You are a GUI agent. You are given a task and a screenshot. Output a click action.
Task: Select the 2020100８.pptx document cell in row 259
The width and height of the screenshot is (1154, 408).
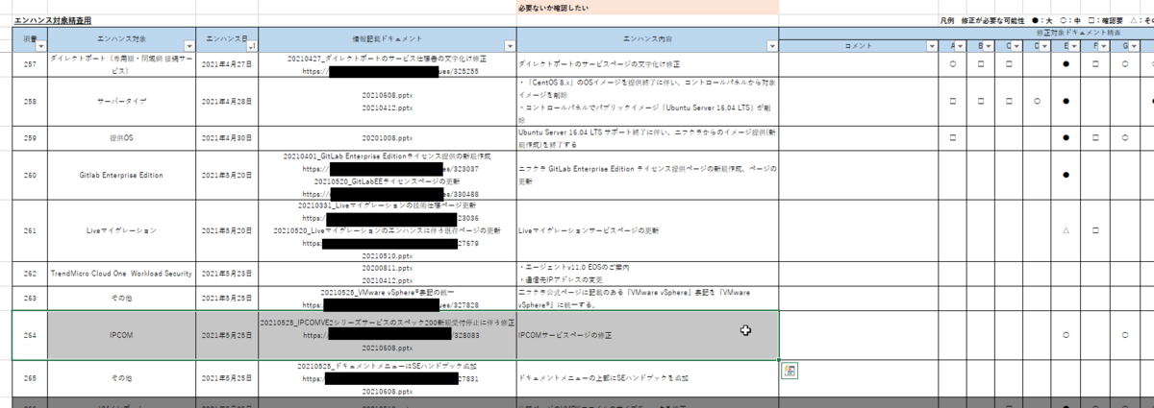(x=388, y=137)
